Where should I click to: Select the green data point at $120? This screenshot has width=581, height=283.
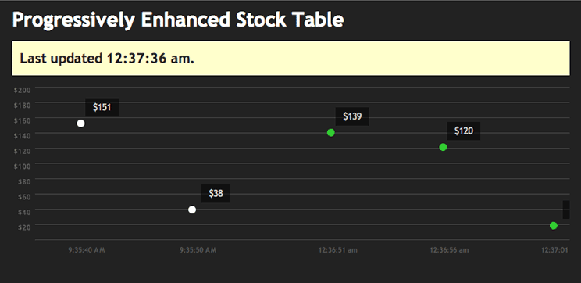pyautogui.click(x=443, y=147)
